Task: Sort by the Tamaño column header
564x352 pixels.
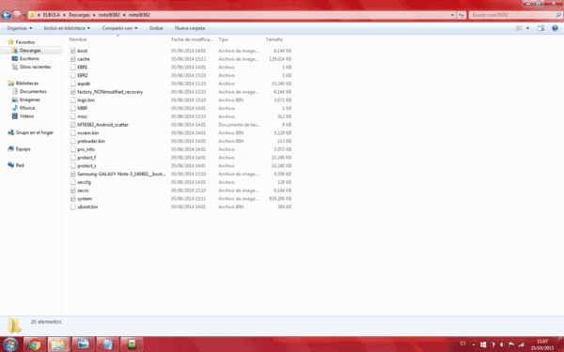Action: click(274, 39)
